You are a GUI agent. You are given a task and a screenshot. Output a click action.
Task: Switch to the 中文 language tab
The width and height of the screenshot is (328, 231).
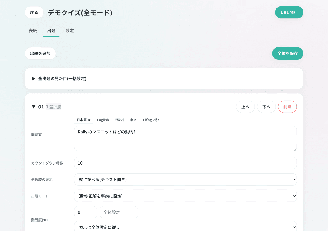[133, 120]
